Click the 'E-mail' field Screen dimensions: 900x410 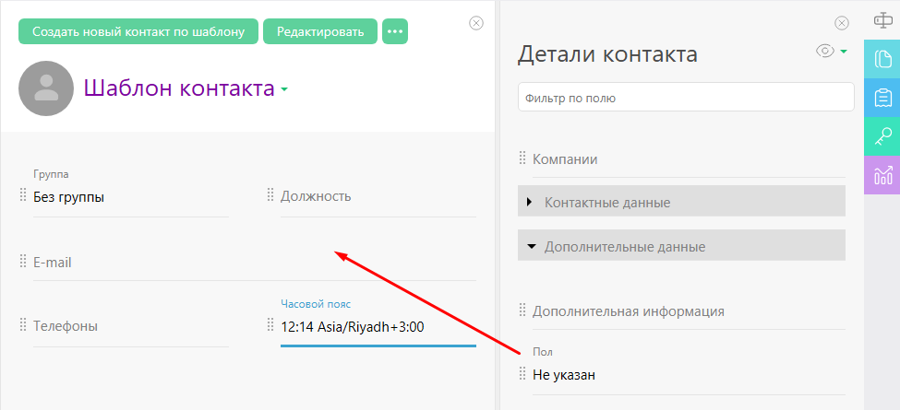click(254, 263)
